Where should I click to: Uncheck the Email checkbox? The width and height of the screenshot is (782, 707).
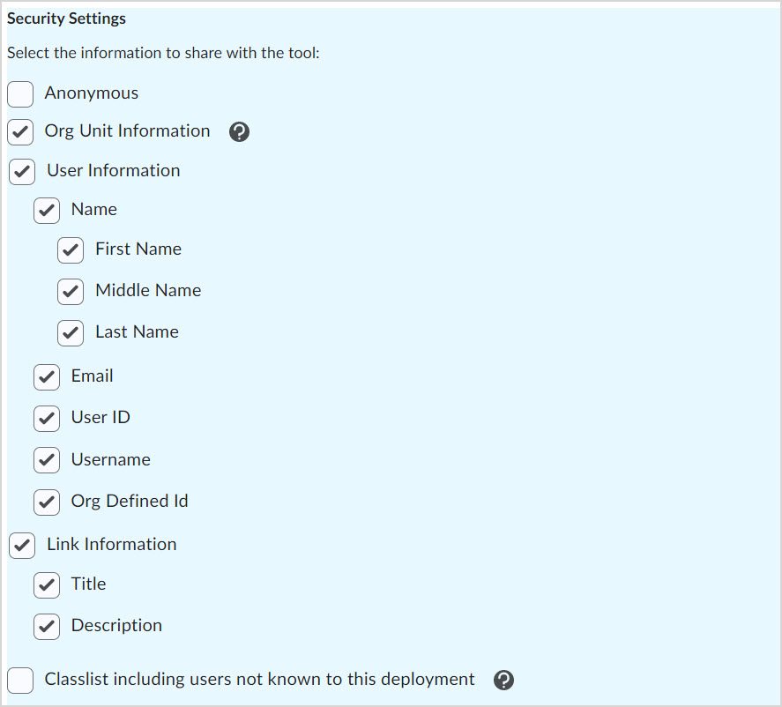tap(47, 376)
